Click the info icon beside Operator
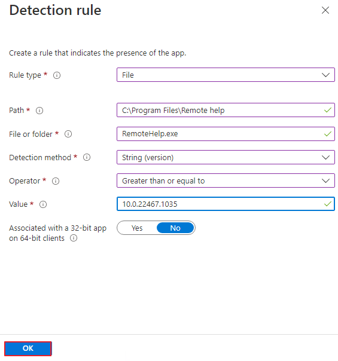This screenshot has width=338, height=361. [56, 181]
